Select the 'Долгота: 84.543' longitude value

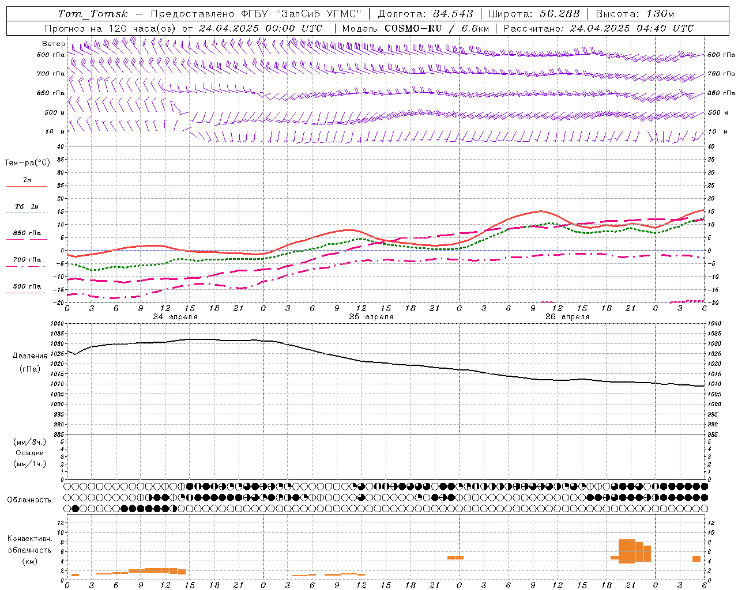[x=426, y=14]
